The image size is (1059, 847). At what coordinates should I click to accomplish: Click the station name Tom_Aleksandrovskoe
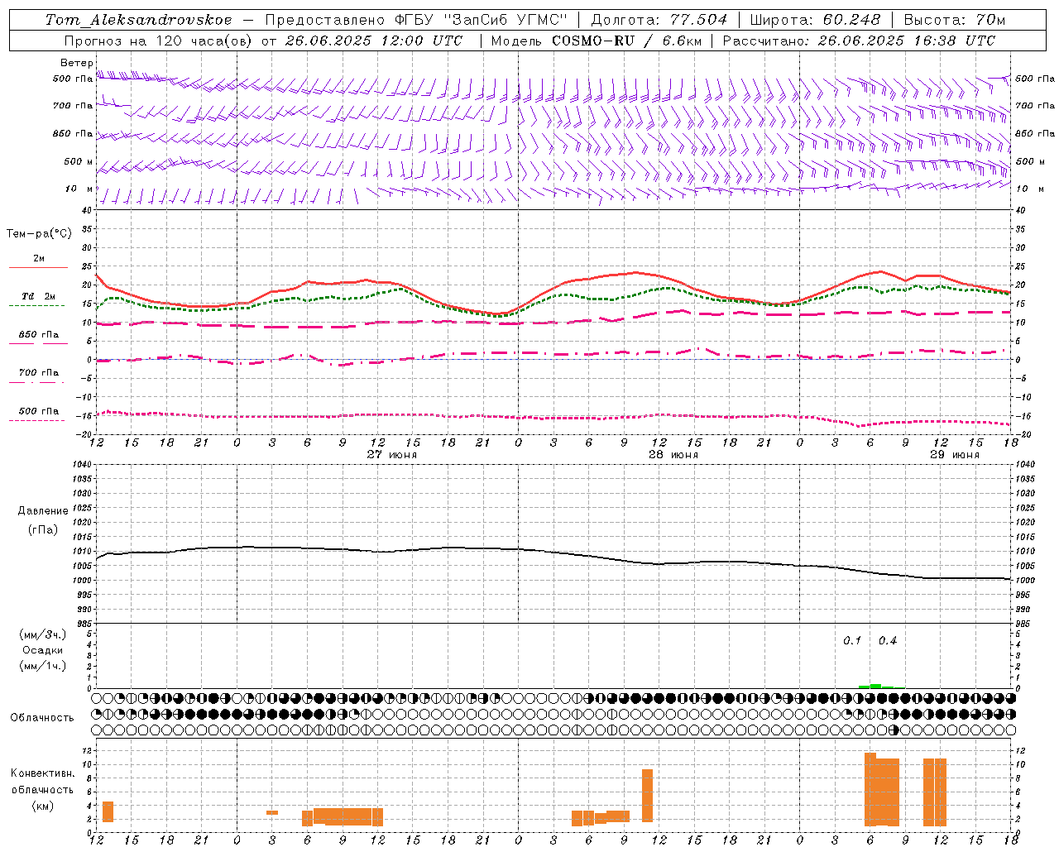[138, 20]
